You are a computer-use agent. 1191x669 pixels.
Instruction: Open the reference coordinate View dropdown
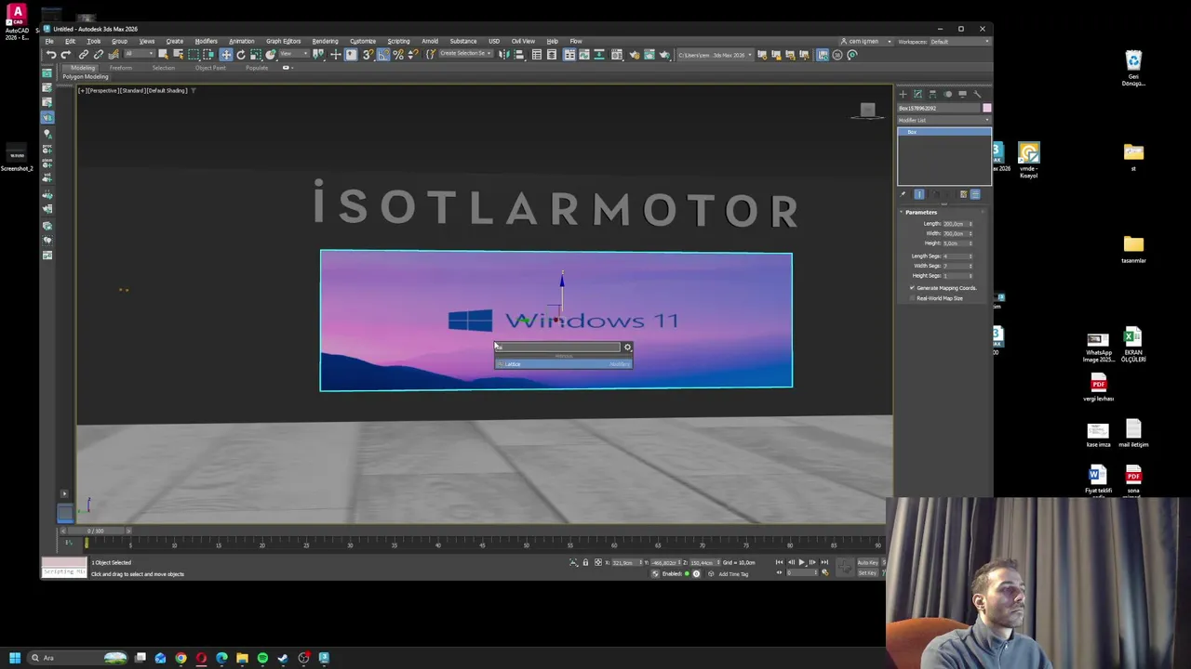pyautogui.click(x=295, y=54)
